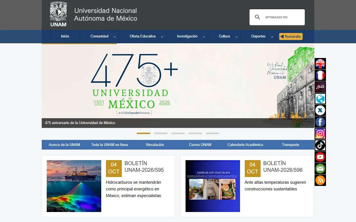
Task: Switch site to English via UK flag
Action: pos(320,64)
